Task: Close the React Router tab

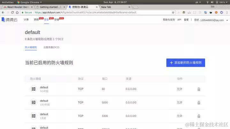Action: [32, 7]
